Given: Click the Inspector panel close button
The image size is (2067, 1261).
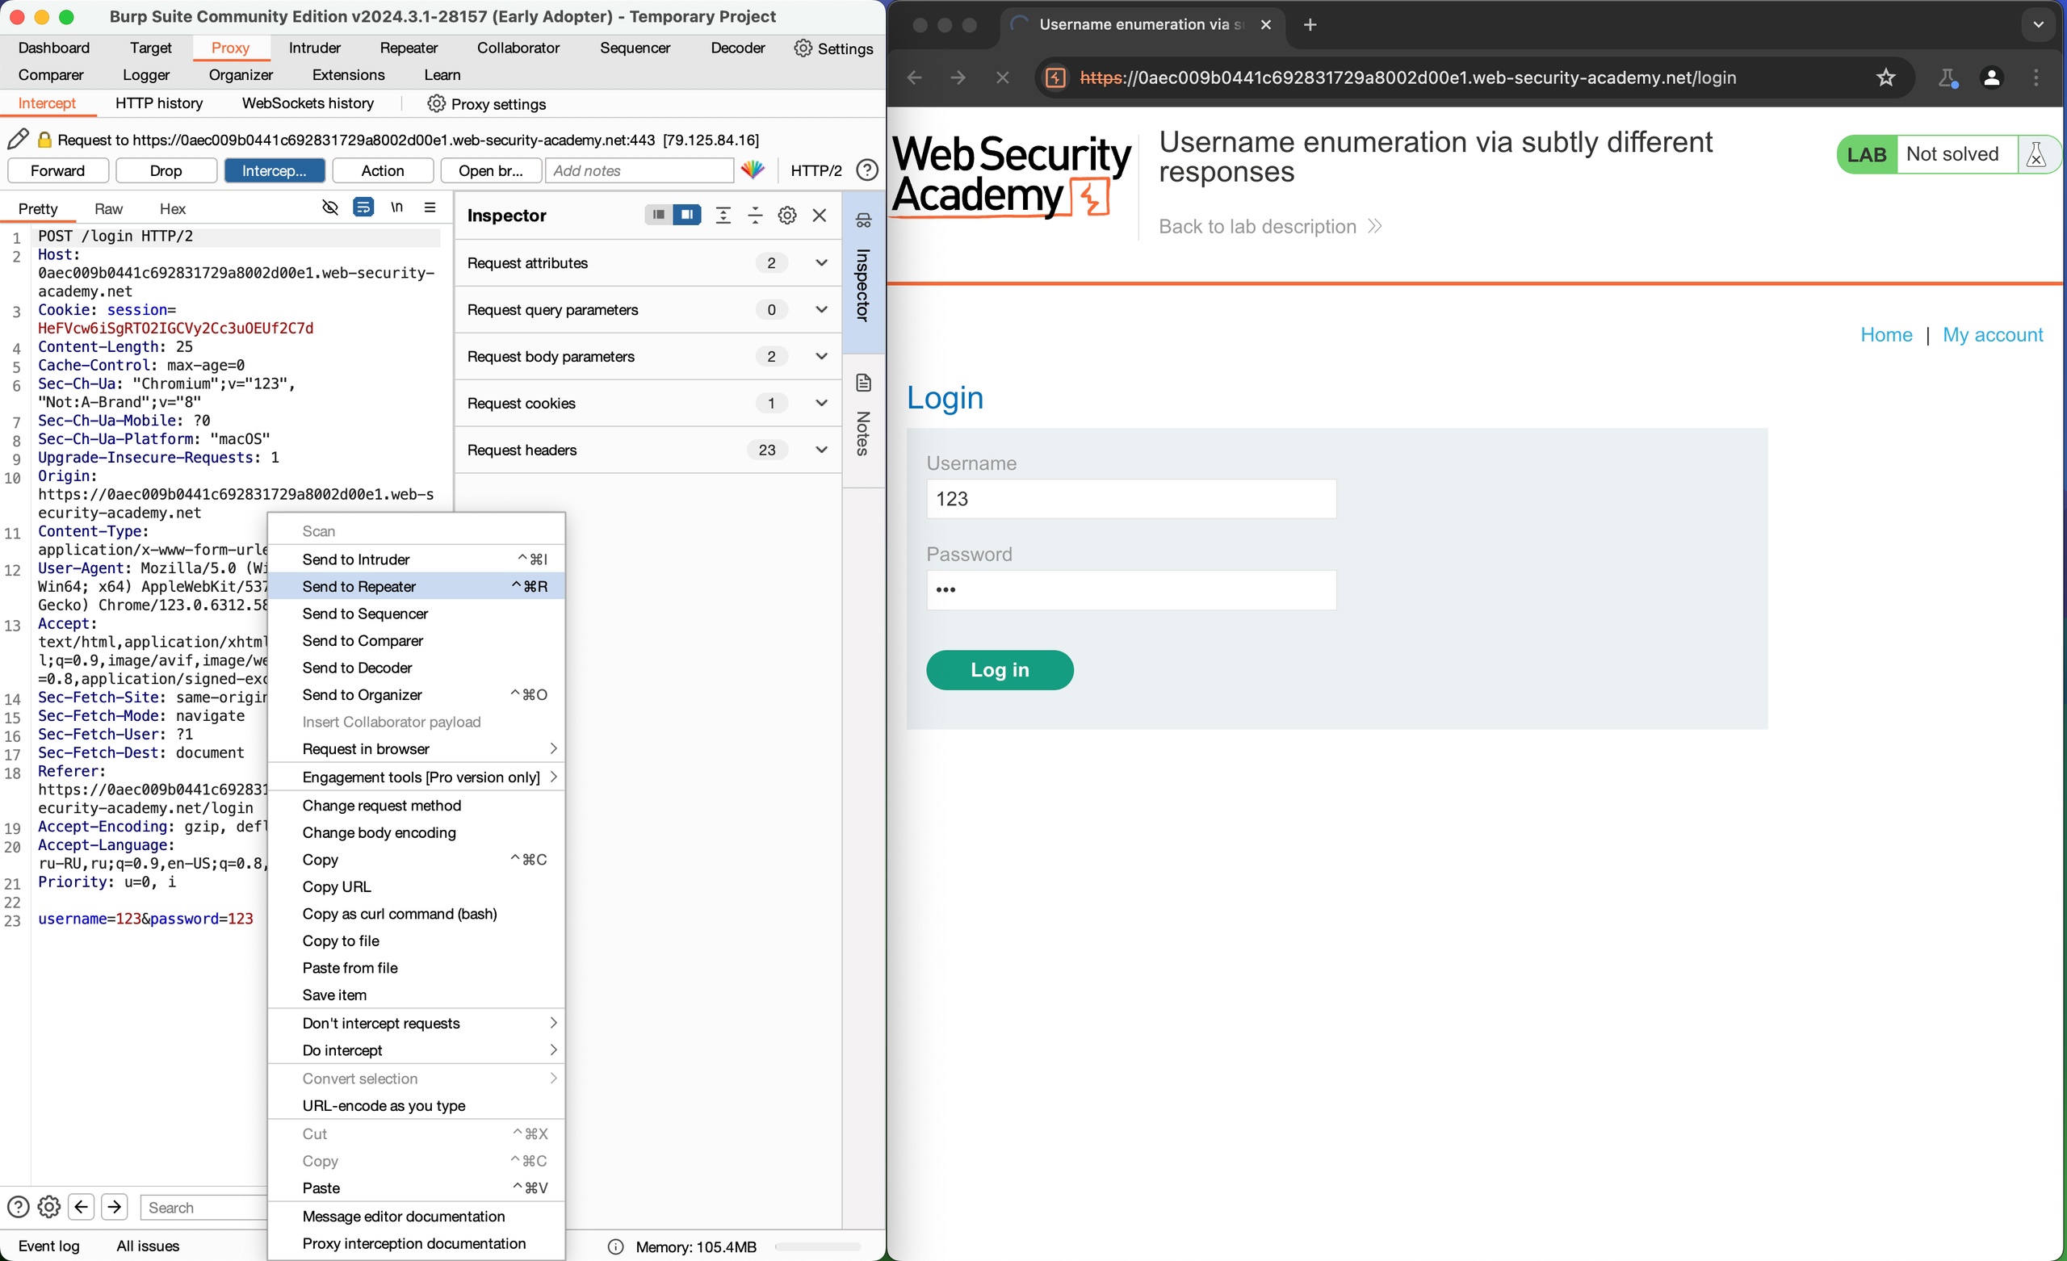Looking at the screenshot, I should point(823,216).
